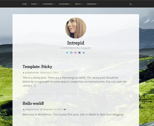Open the November 24, 2013 date link

[x=53, y=109]
